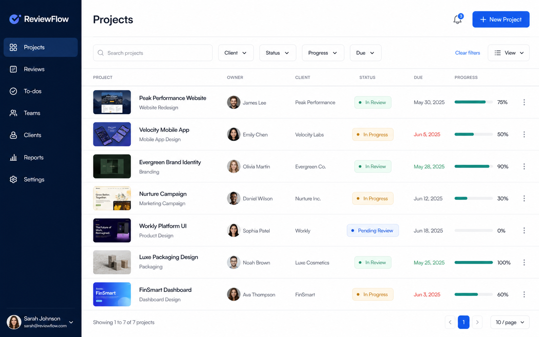This screenshot has width=539, height=337.
Task: Click the Pending Review status badge
Action: point(373,230)
